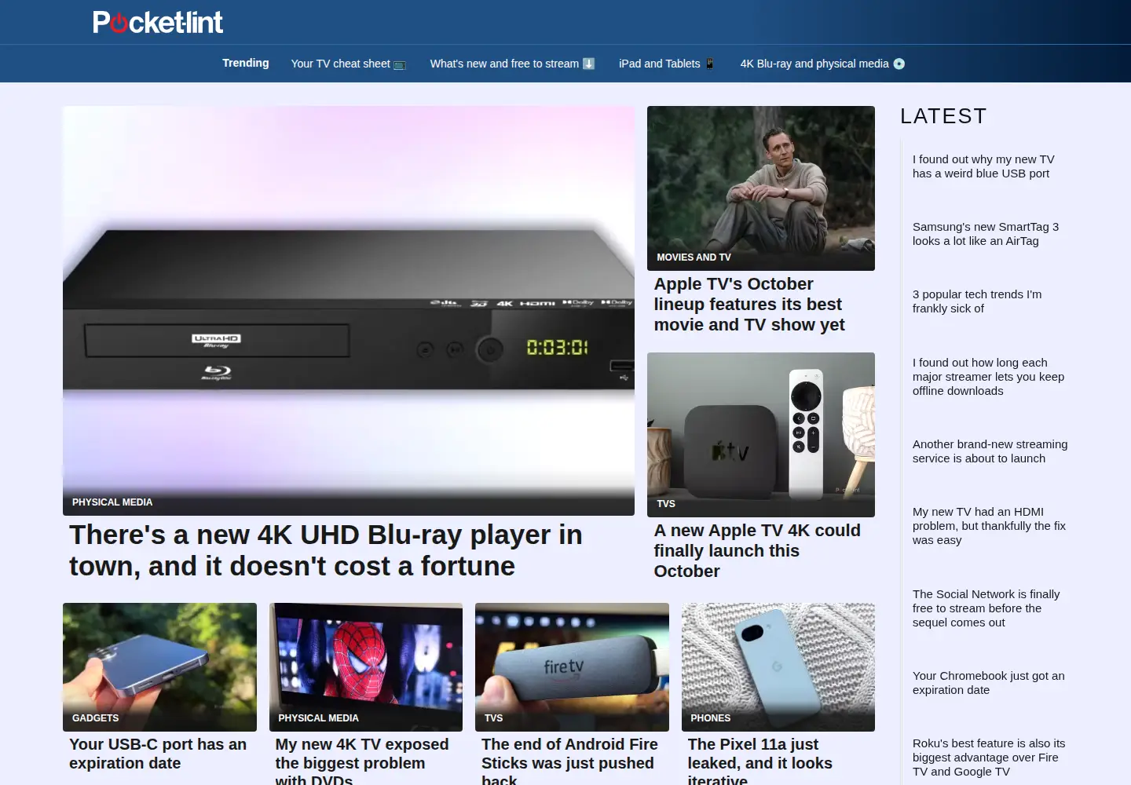Viewport: 1131px width, 785px height.
Task: Open Apple TV's October lineup article
Action: pyautogui.click(x=749, y=305)
